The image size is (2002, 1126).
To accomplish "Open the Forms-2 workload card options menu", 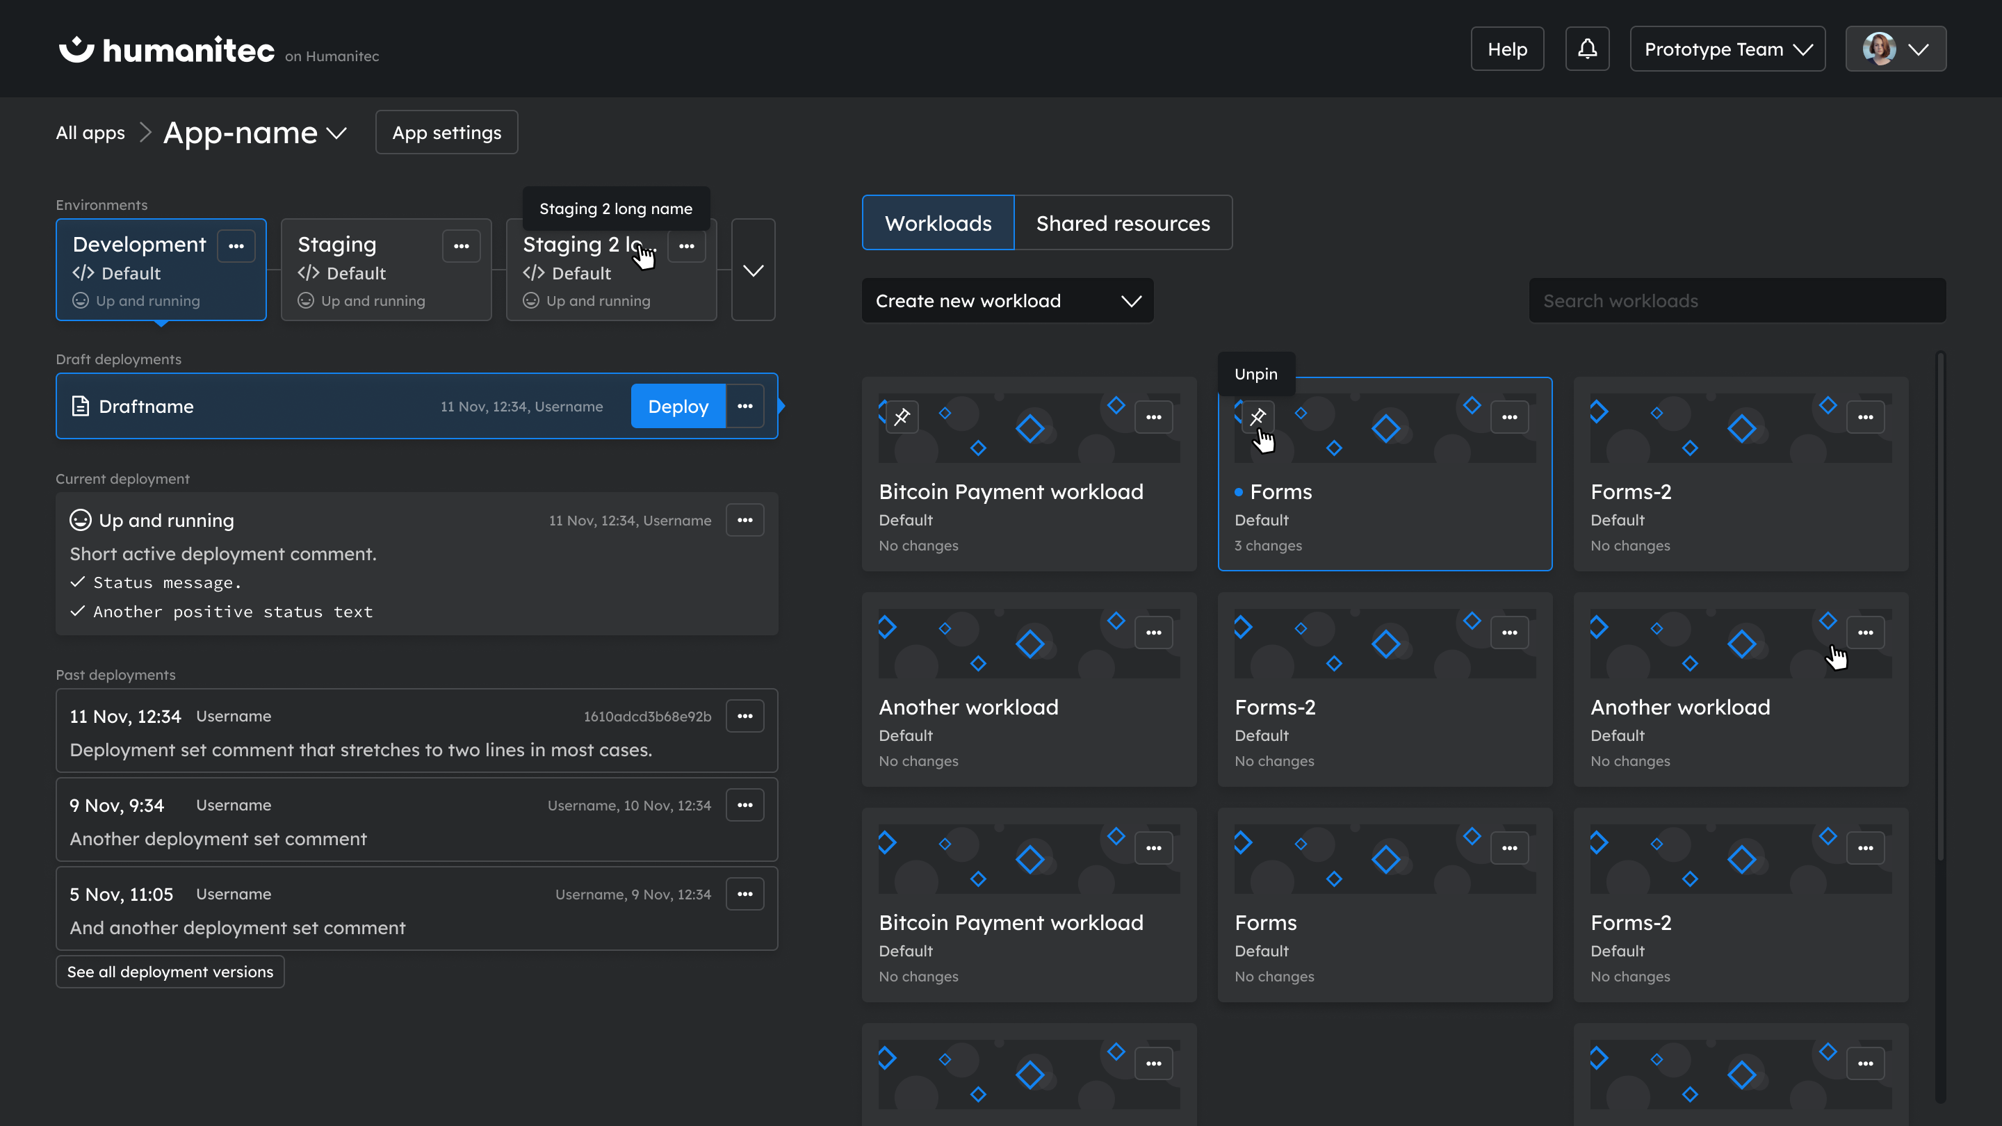I will tap(1866, 416).
